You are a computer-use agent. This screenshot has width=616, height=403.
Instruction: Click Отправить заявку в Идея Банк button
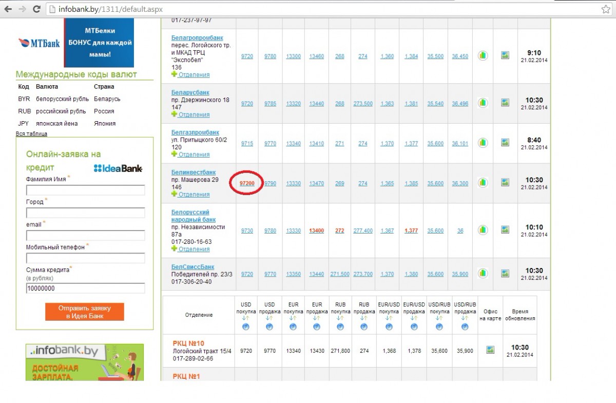pyautogui.click(x=85, y=312)
